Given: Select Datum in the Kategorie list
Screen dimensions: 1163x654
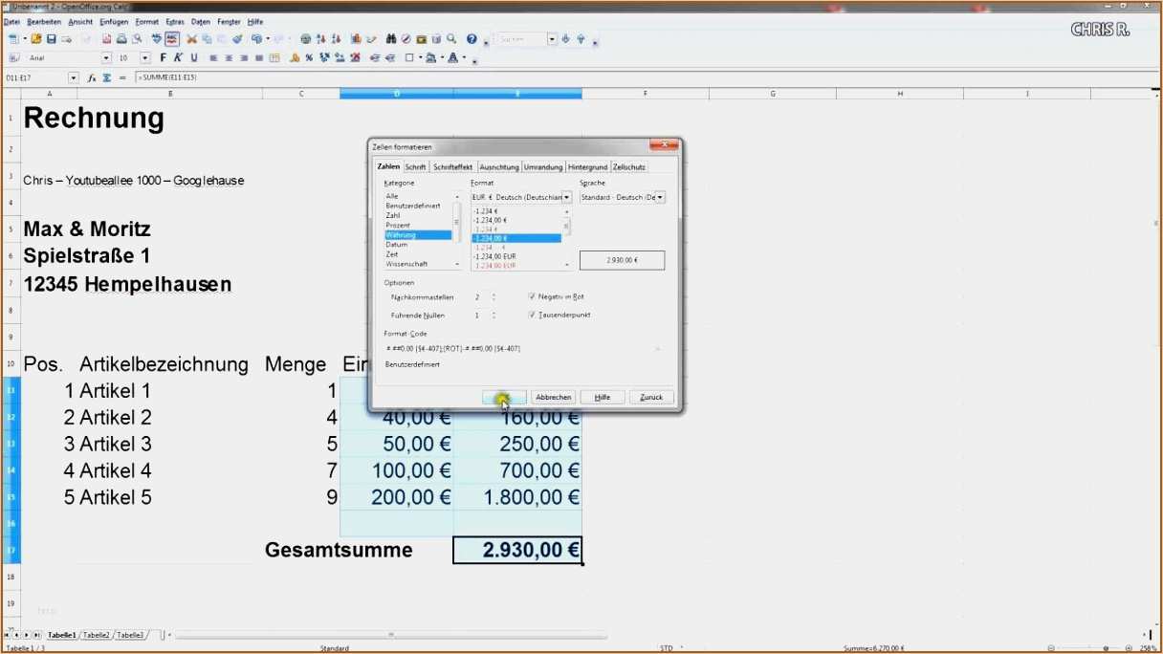Looking at the screenshot, I should coord(396,245).
